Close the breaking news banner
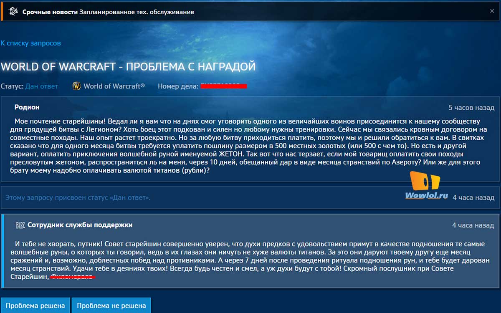Screen dimensions: 501x313 point(492,12)
